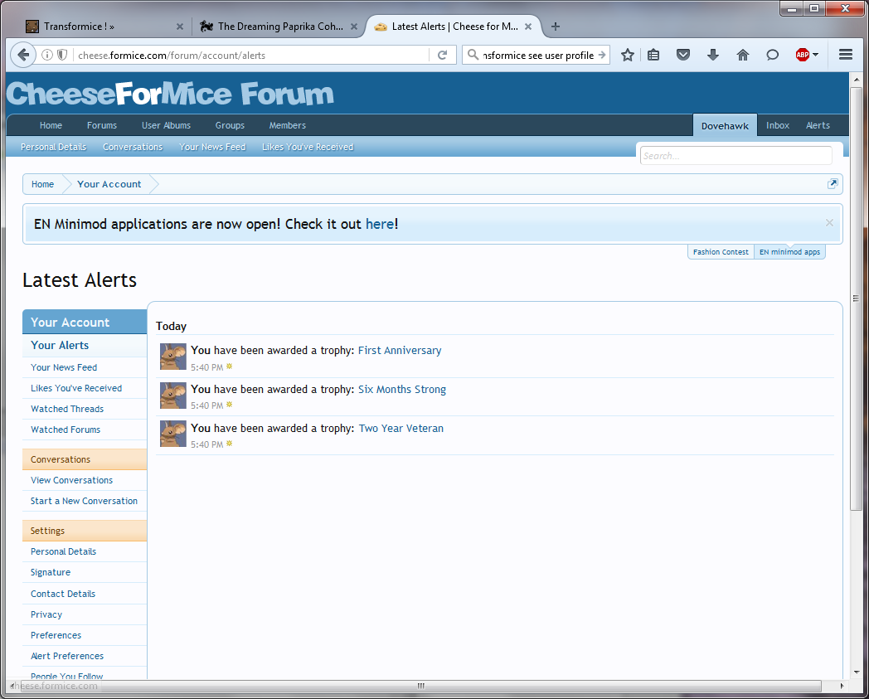The height and width of the screenshot is (699, 869).
Task: Open First Anniversary trophy link
Action: (400, 351)
